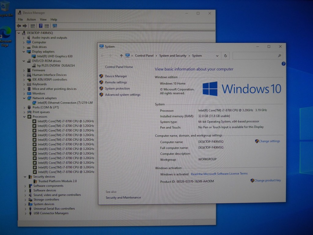The image size is (313, 235).
Task: Click the search magnifier icon in System window
Action: [279, 56]
